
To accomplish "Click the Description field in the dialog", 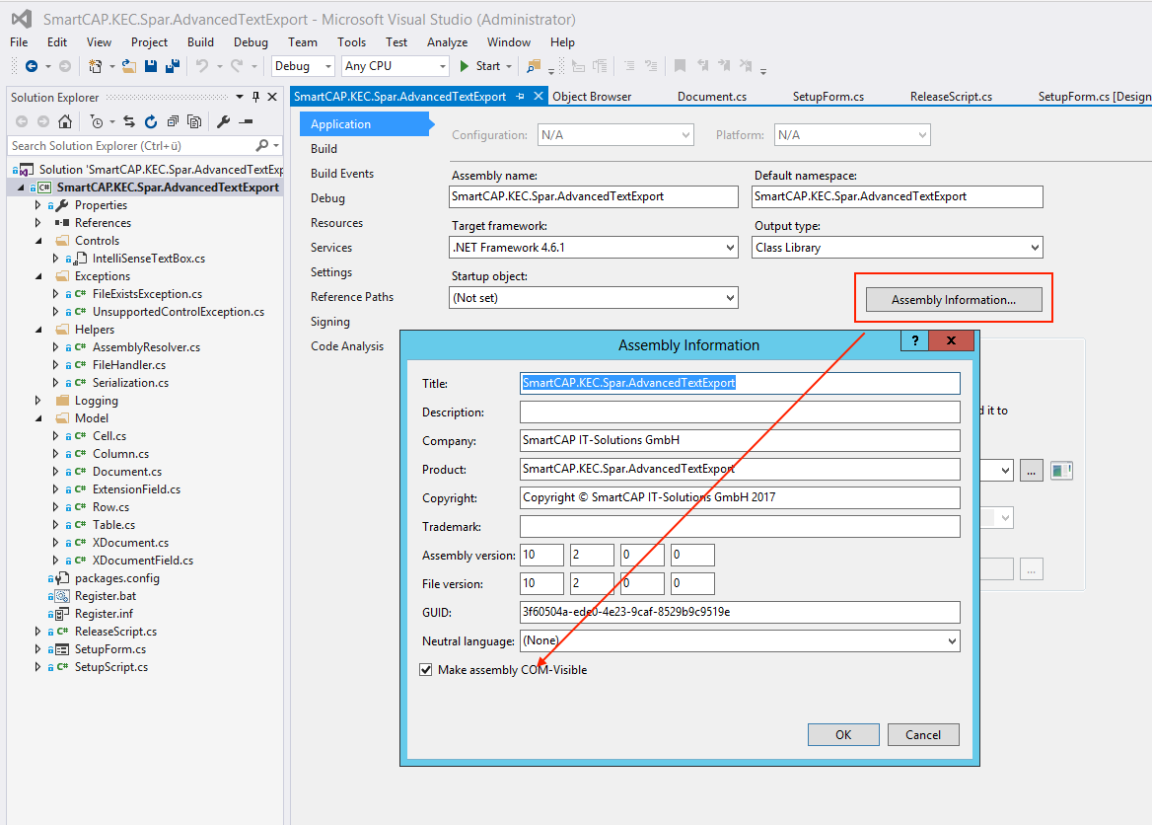I will 740,412.
